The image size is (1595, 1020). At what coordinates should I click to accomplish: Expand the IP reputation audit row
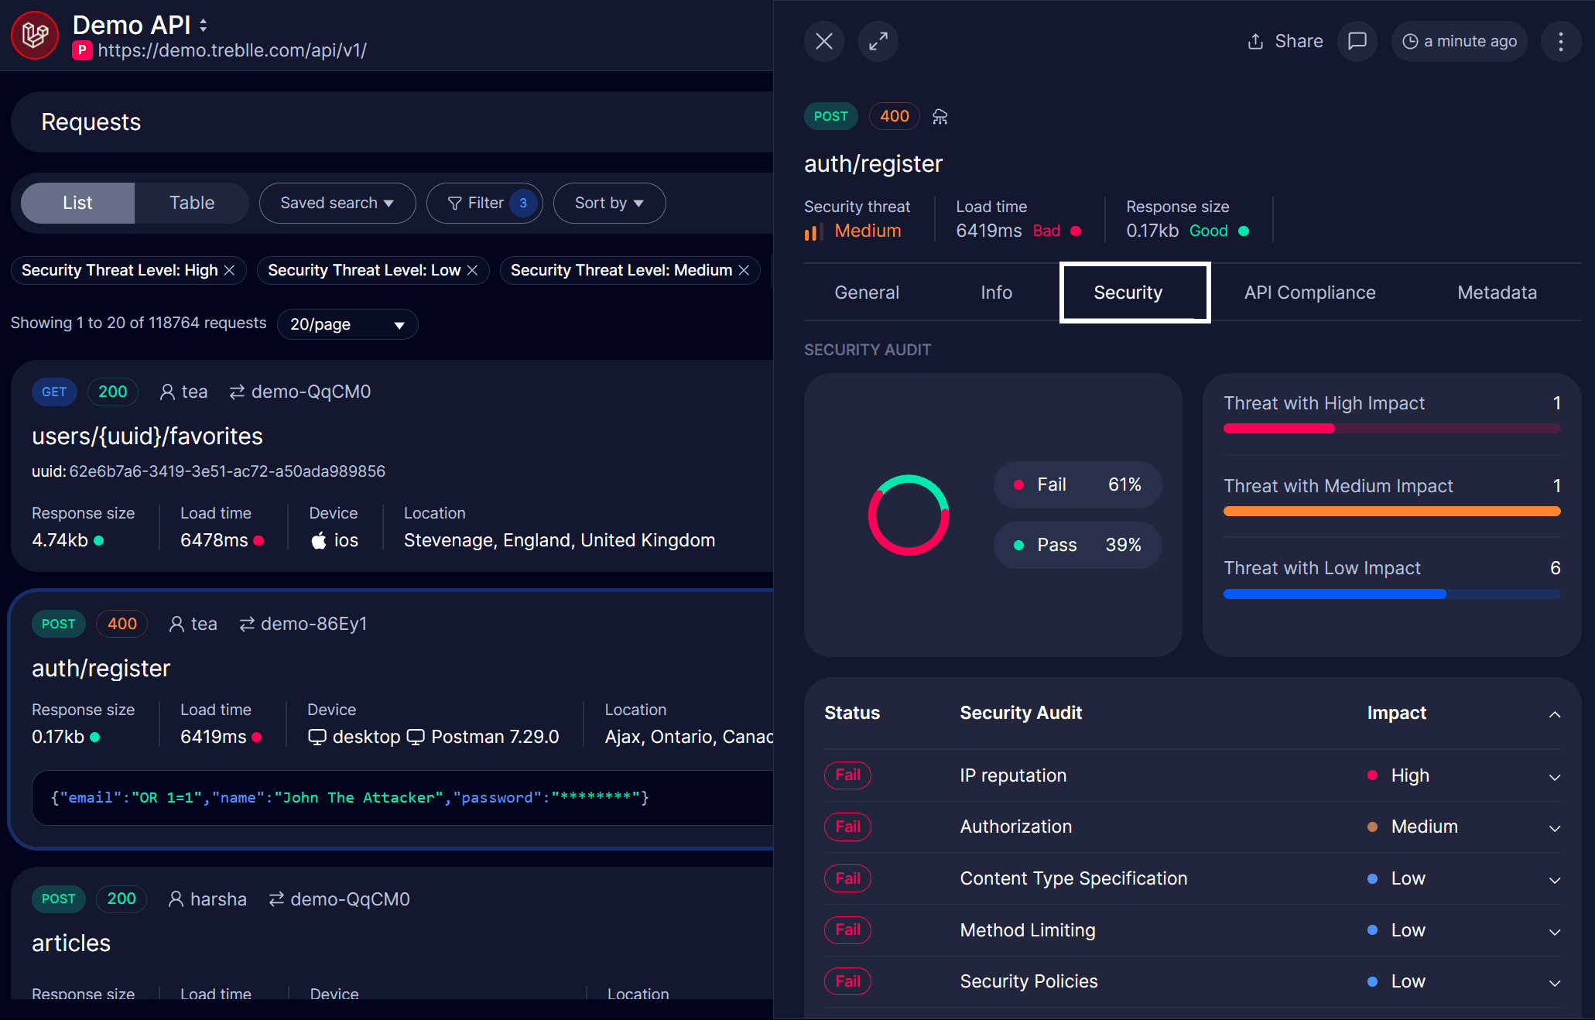click(1554, 776)
